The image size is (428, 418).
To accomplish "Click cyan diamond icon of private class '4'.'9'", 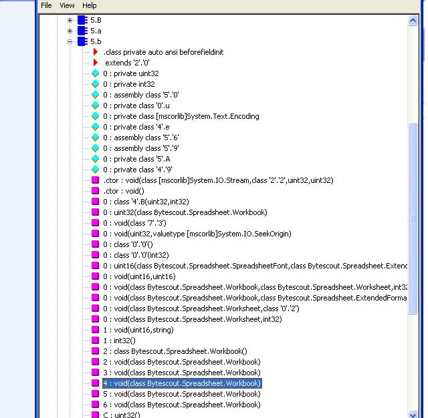I will (95, 170).
